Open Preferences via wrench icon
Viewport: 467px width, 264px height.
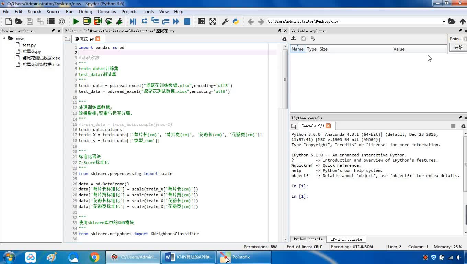pyautogui.click(x=225, y=22)
